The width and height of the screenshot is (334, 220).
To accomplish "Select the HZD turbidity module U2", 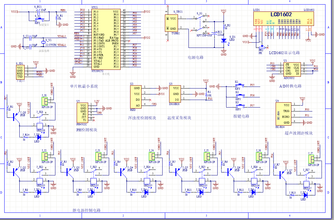I will coord(136,97).
